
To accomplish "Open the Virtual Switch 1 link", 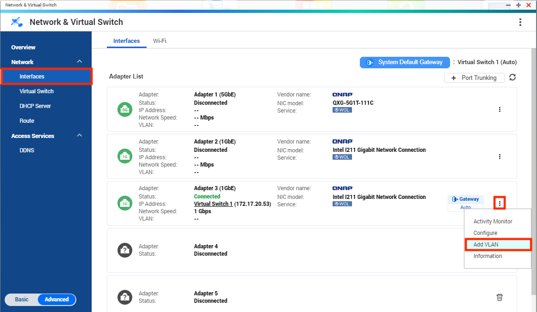I will (213, 204).
